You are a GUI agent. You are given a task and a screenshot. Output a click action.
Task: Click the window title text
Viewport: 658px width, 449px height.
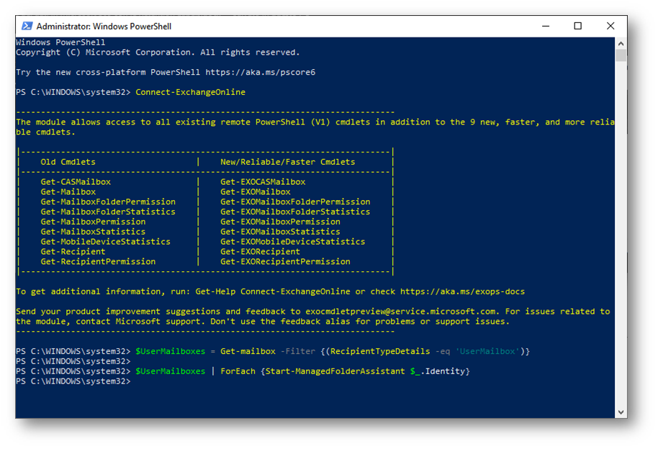click(104, 27)
